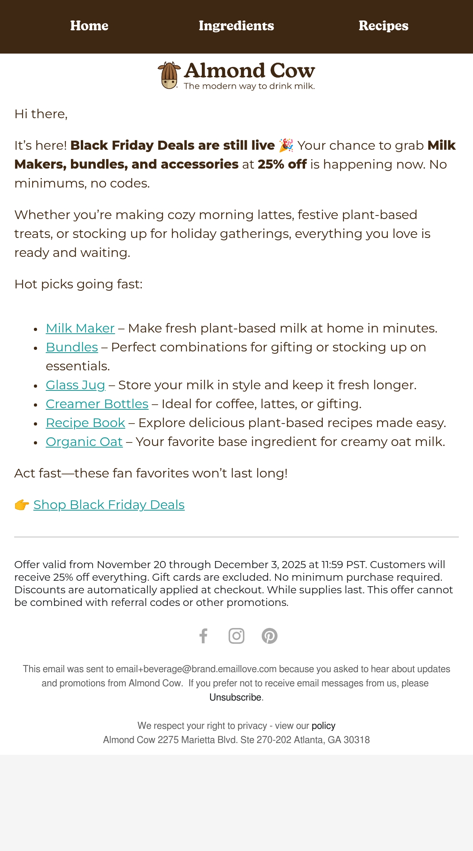Screen dimensions: 473x851
Task: Click the pointing hand emoji
Action: coord(22,505)
